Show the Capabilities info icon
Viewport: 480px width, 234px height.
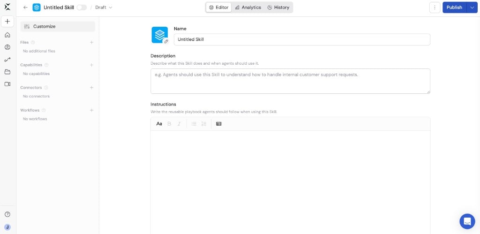click(x=46, y=65)
